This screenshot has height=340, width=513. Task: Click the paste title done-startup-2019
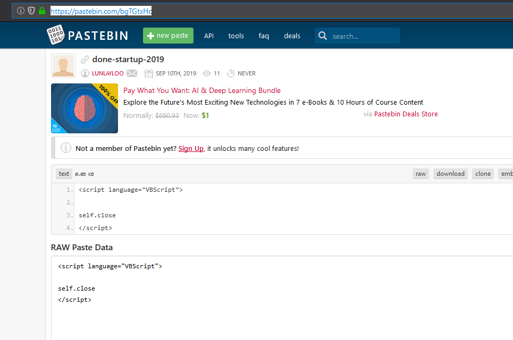tap(128, 59)
